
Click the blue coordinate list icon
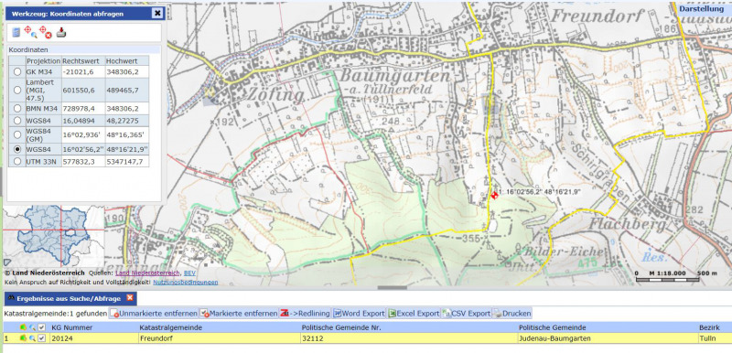[x=16, y=32]
